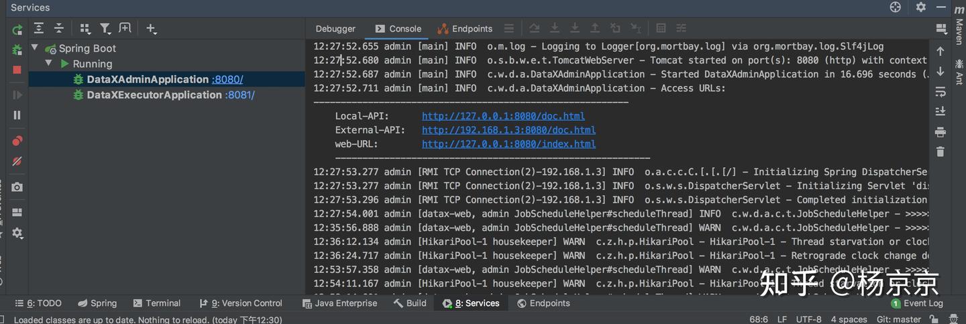The width and height of the screenshot is (966, 324).
Task: Select DataXExecutorApplication in the services tree
Action: coord(154,95)
